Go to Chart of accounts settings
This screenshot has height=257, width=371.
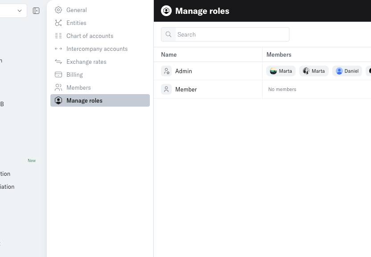(90, 36)
